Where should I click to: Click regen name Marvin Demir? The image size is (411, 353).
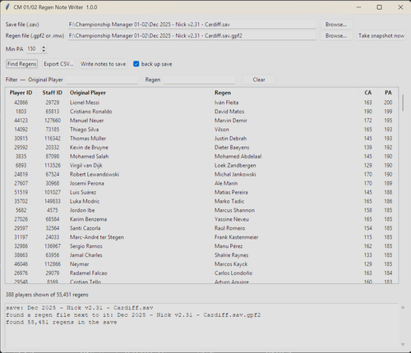[231, 121]
